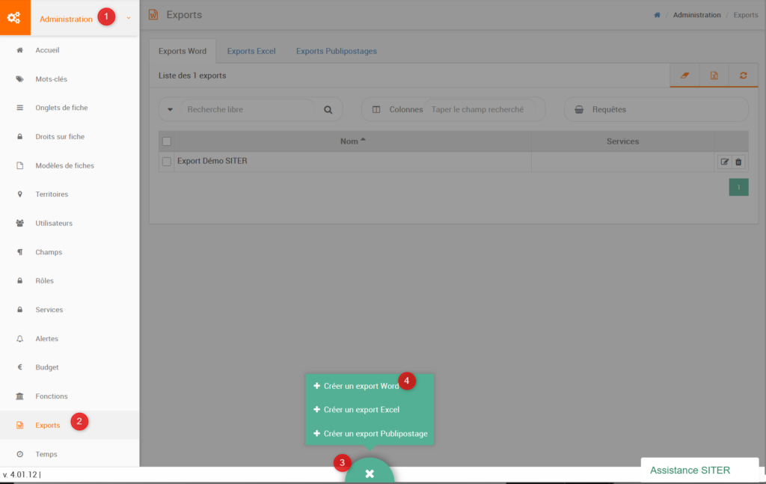Open the search options dropdown arrow
766x484 pixels.
click(x=170, y=109)
